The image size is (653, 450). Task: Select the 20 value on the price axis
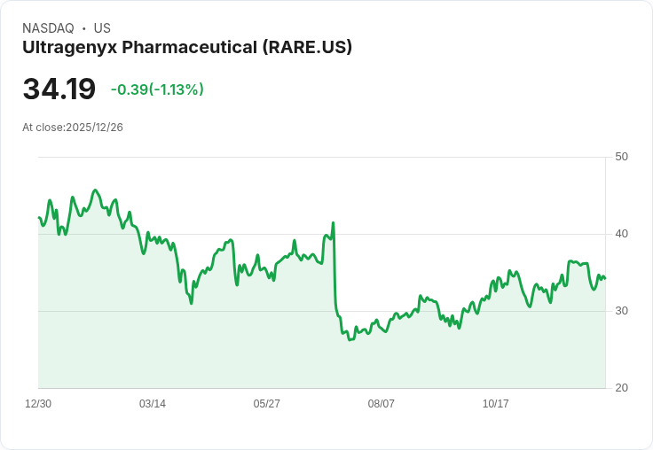621,388
